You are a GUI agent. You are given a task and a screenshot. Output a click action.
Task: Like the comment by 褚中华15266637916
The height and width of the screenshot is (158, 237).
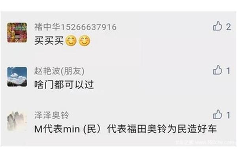click(217, 26)
